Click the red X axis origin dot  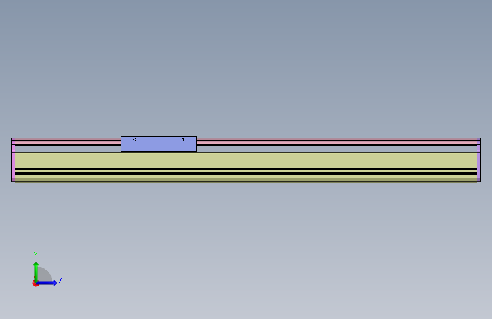coord(35,283)
